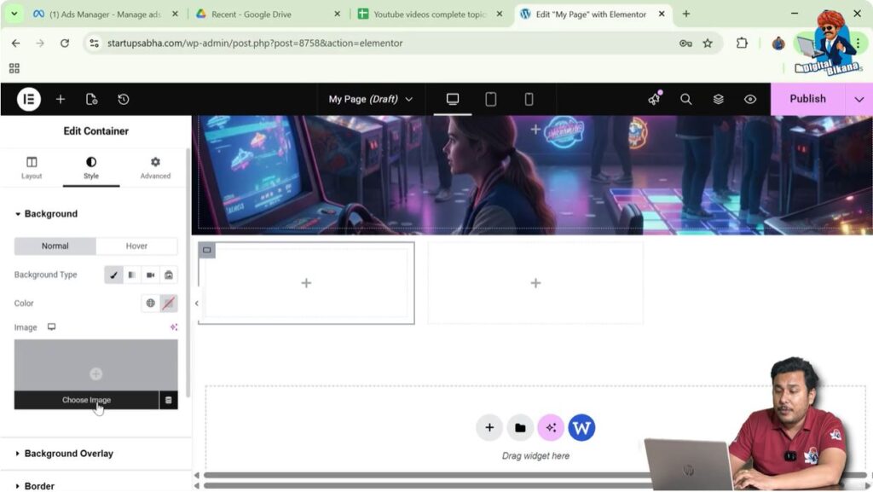Select the Slideshow background type
This screenshot has width=873, height=492.
coord(168,275)
